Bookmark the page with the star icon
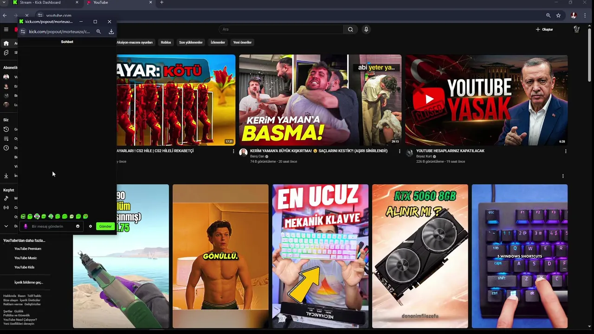594x334 pixels. [x=558, y=15]
